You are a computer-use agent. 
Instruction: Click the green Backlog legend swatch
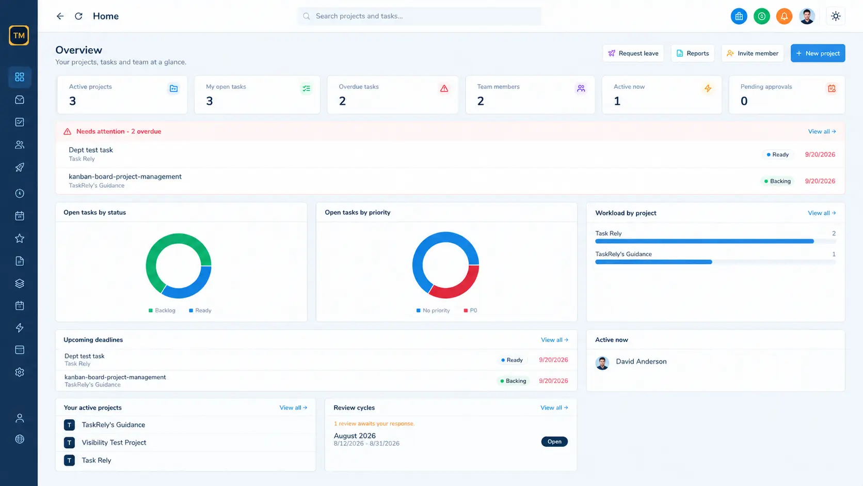click(151, 310)
